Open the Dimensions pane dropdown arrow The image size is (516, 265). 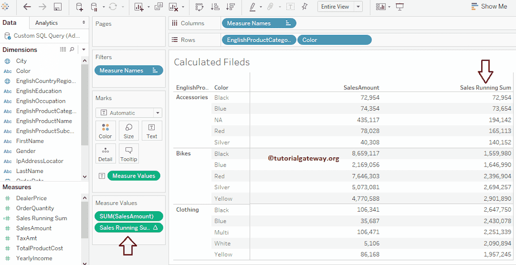(x=84, y=49)
